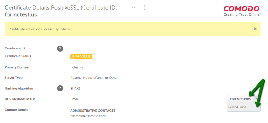
Task: Click the Creating Trust Online tagline
Action: (242, 14)
